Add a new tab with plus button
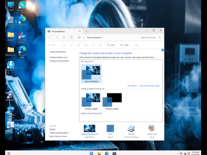 87,31
